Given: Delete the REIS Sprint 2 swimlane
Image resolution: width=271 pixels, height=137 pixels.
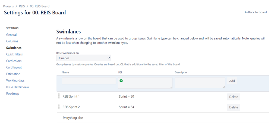Looking at the screenshot, I should pos(234,107).
